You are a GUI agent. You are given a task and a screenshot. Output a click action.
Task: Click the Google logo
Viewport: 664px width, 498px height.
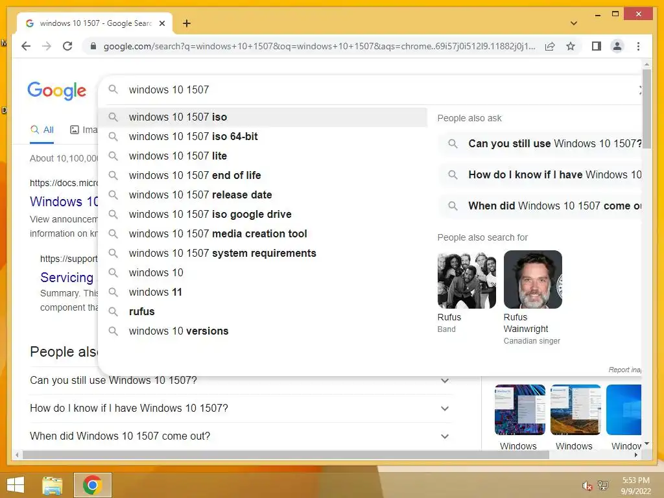(x=57, y=91)
